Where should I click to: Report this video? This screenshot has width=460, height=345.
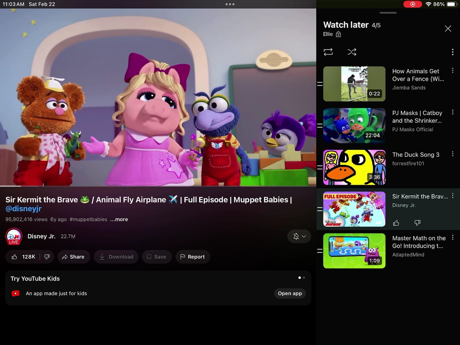coord(193,257)
